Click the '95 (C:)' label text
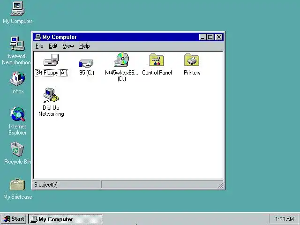300x225 pixels. pyautogui.click(x=87, y=73)
